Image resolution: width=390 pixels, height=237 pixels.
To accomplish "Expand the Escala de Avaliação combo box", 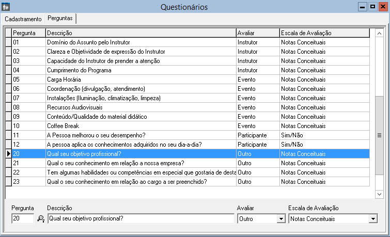I will tap(372, 219).
